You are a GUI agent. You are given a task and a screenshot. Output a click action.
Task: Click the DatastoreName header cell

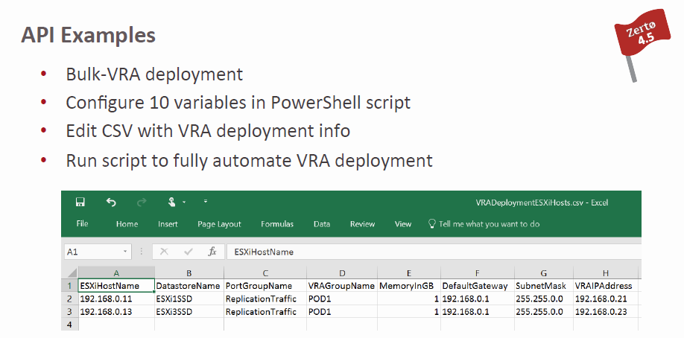coord(189,286)
